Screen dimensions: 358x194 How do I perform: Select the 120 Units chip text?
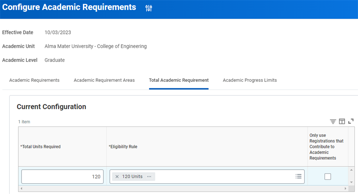(x=132, y=176)
